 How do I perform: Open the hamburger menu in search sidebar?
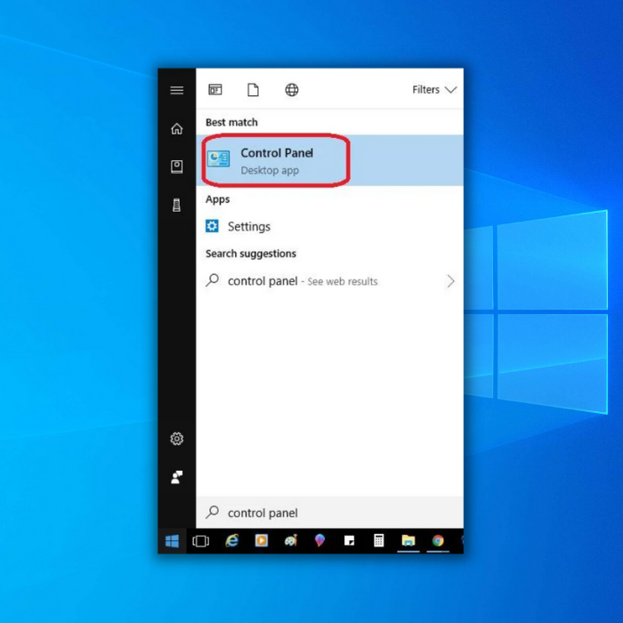(x=177, y=90)
